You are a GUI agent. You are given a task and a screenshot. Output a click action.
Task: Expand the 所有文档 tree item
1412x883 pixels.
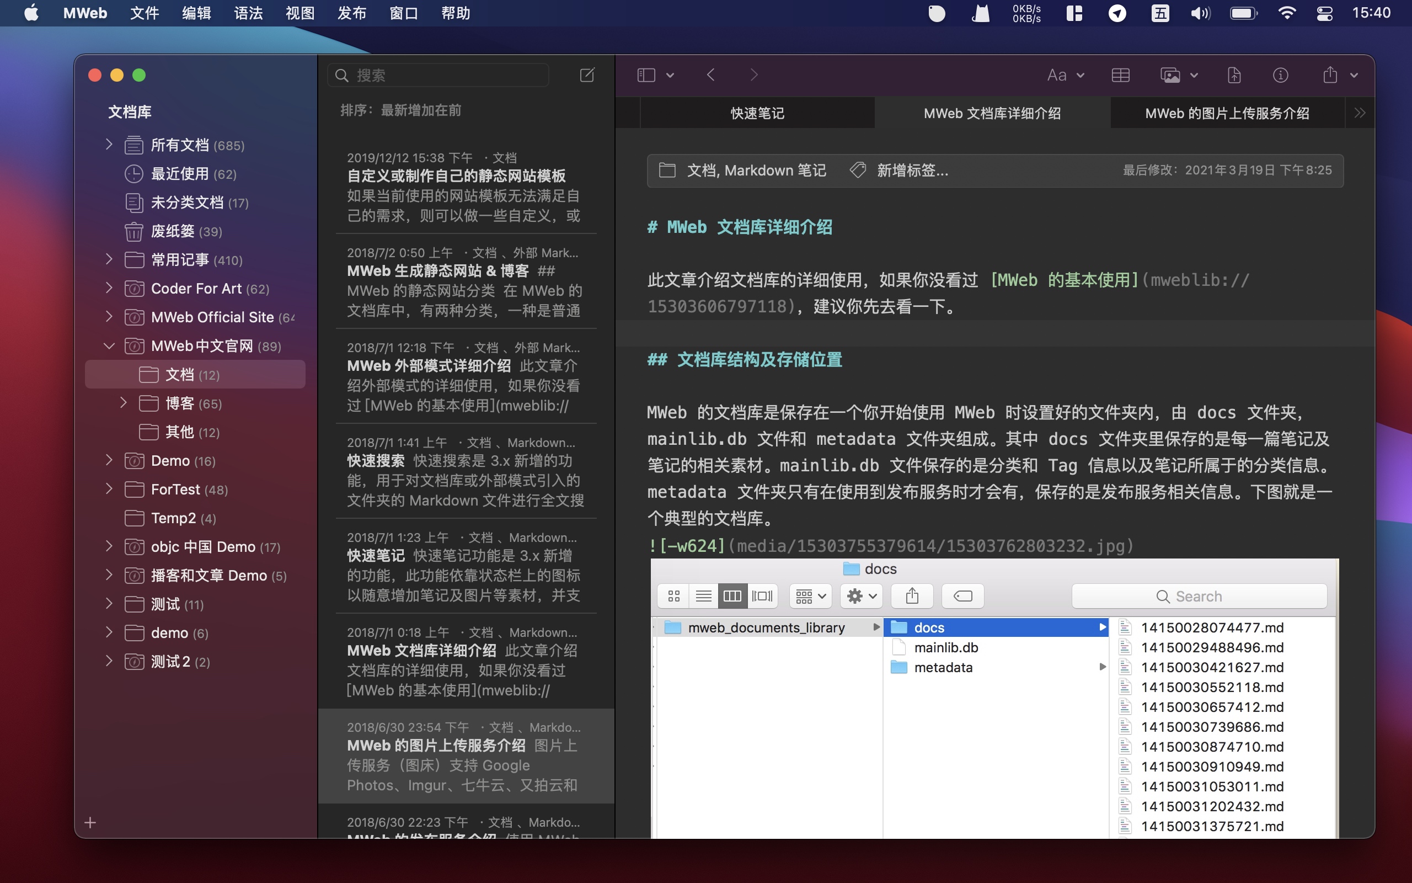point(109,144)
